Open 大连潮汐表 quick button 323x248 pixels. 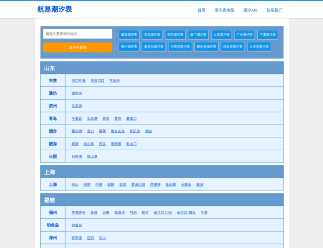click(x=221, y=35)
